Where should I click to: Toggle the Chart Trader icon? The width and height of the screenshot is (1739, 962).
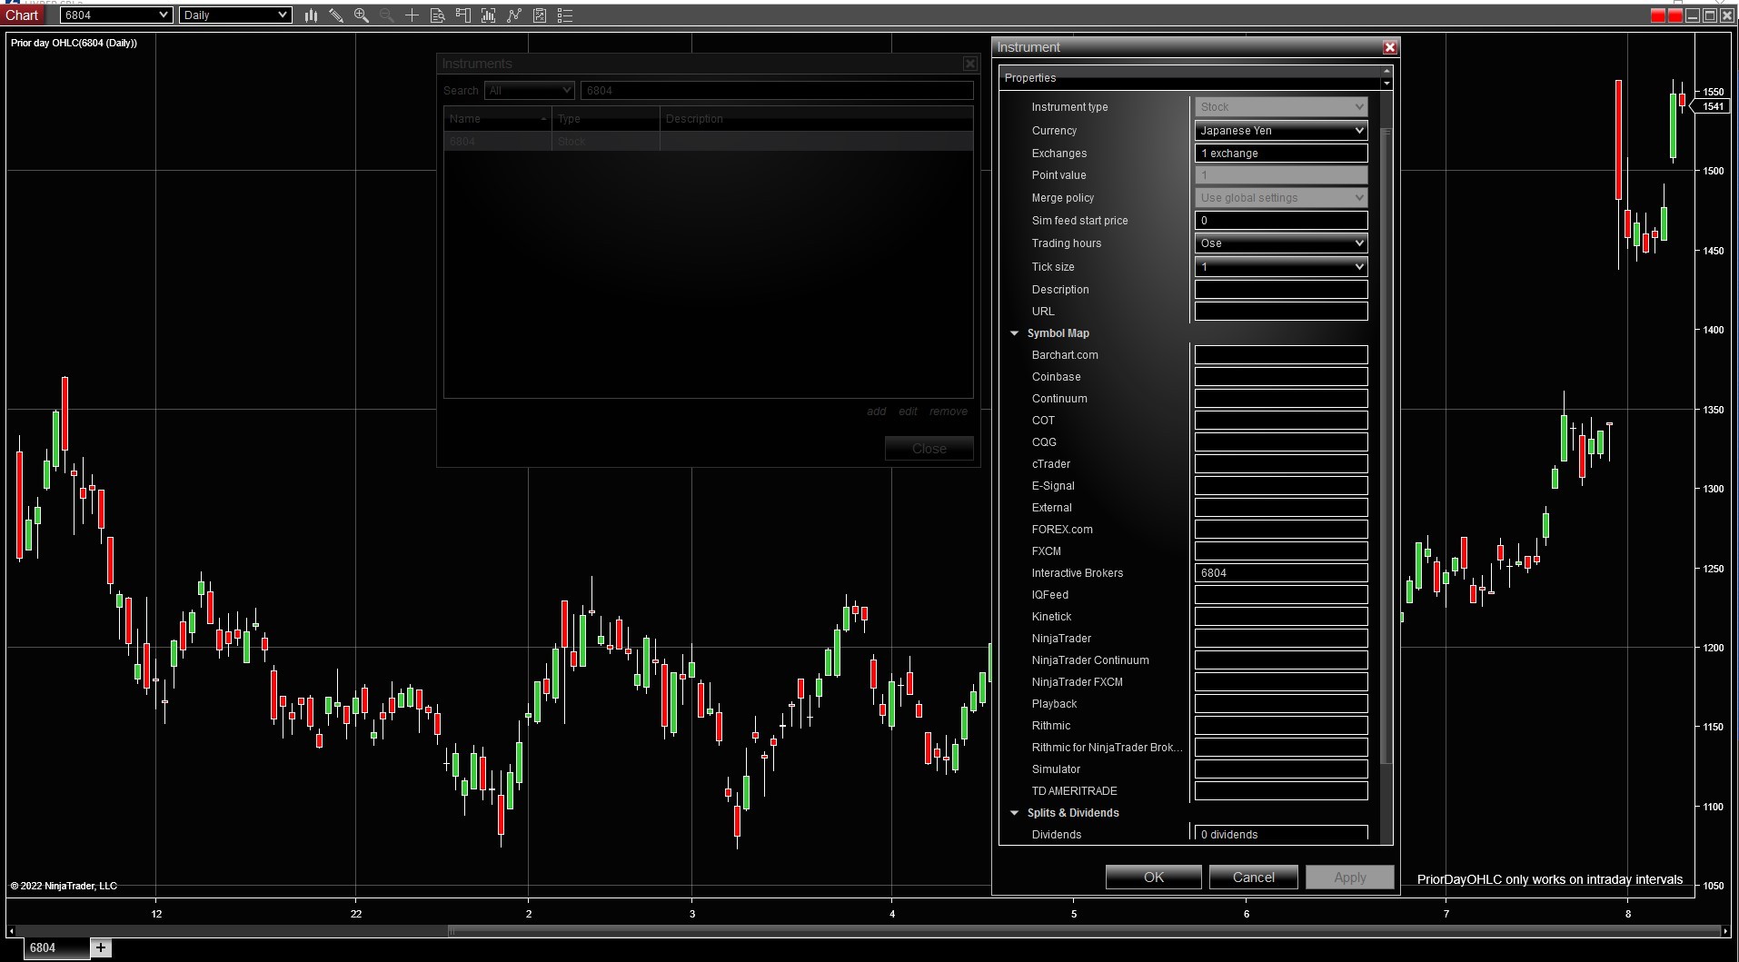(x=463, y=15)
